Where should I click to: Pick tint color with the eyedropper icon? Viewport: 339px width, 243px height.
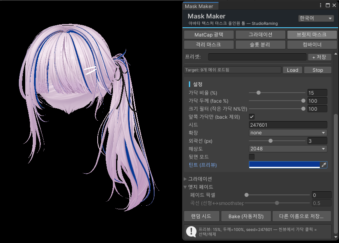[x=324, y=165]
